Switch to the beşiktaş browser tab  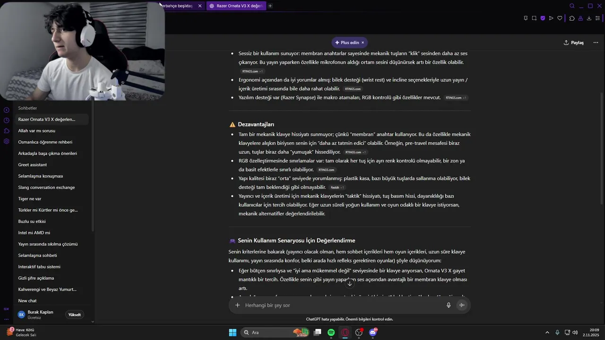pyautogui.click(x=177, y=6)
